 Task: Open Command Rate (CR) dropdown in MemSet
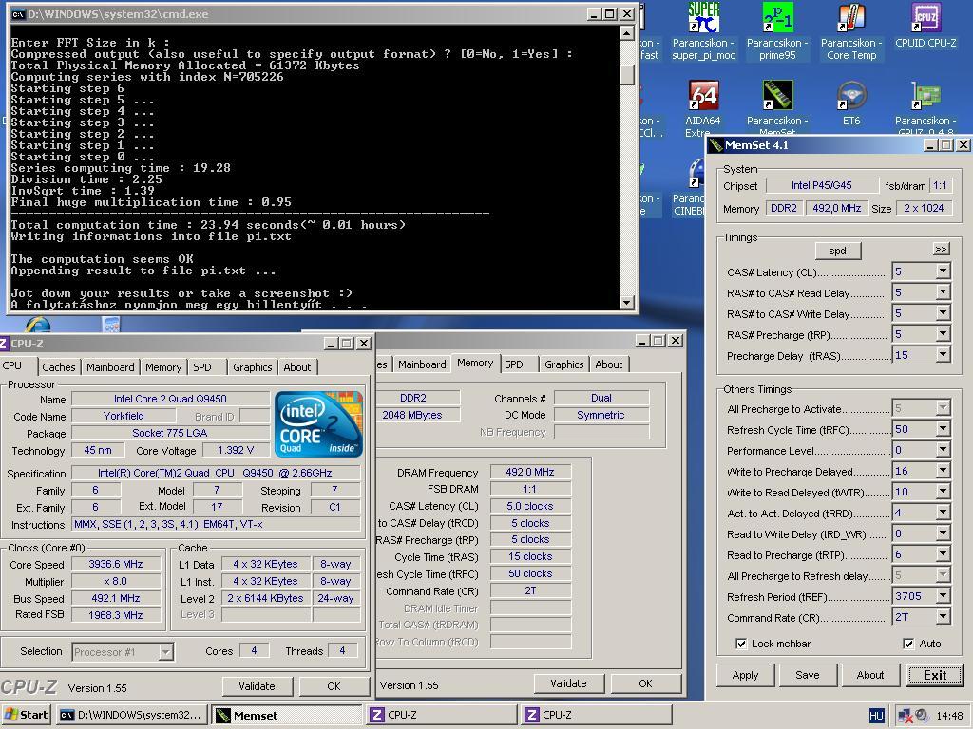[943, 617]
